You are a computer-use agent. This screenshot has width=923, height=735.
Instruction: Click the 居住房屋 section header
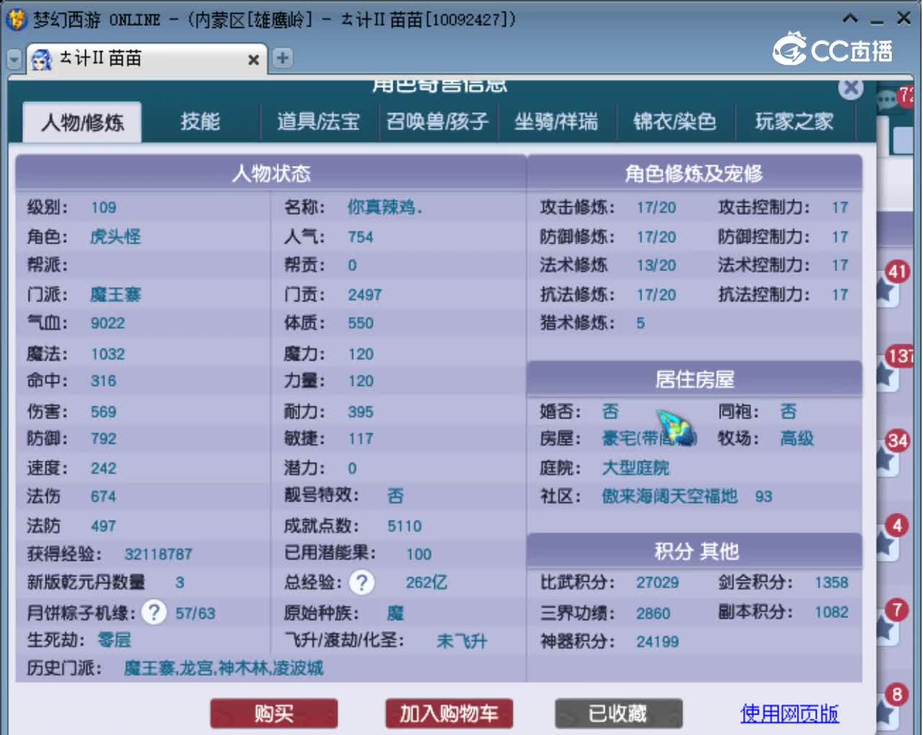pyautogui.click(x=694, y=379)
